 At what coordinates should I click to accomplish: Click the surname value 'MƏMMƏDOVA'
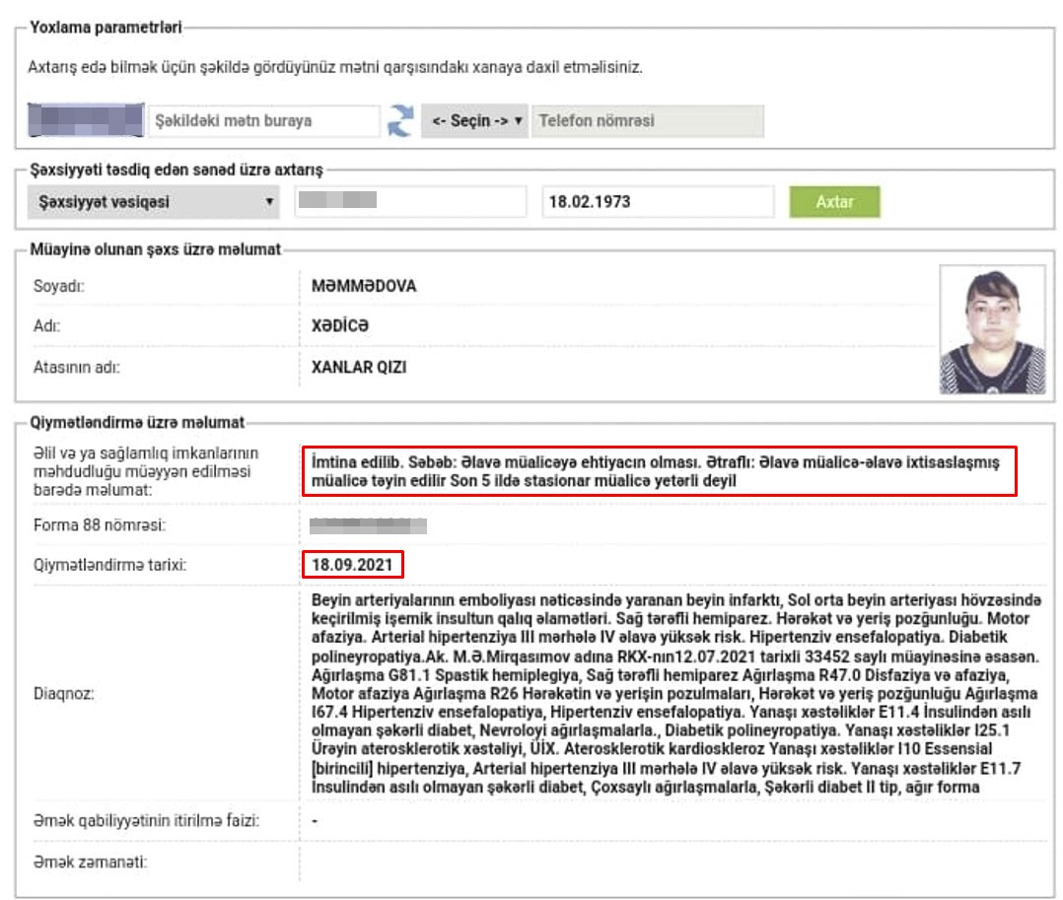click(364, 287)
